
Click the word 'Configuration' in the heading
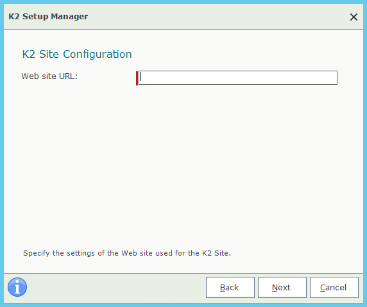tap(98, 55)
